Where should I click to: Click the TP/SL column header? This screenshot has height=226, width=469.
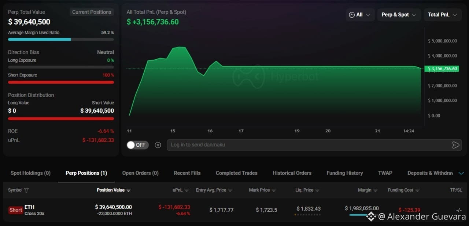[456, 190]
